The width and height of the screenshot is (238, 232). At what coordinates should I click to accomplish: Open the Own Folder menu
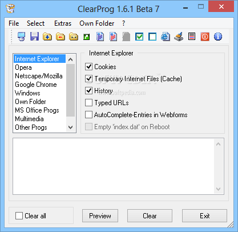click(x=97, y=23)
